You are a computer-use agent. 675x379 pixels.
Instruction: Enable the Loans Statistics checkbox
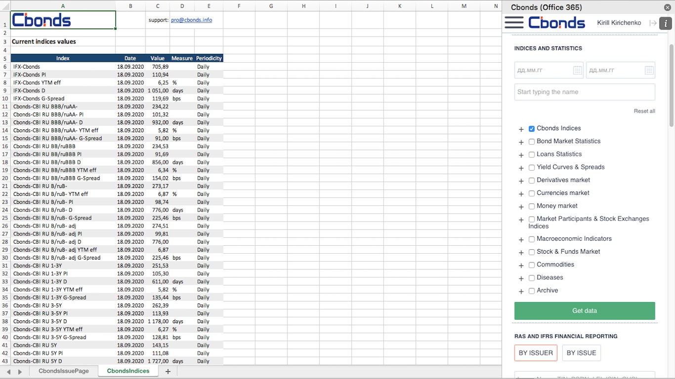(x=532, y=154)
